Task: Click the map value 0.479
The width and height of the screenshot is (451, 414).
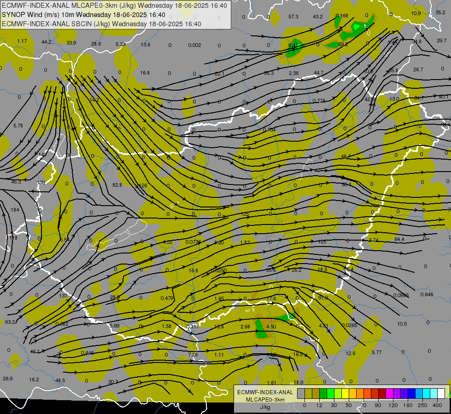Action: tap(167, 298)
